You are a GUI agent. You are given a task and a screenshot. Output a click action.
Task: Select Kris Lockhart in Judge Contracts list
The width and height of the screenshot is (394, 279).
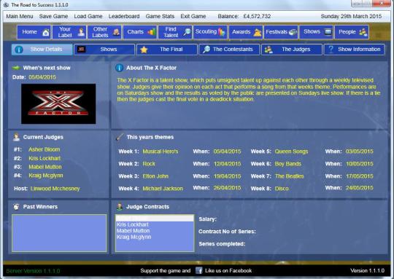pos(155,224)
